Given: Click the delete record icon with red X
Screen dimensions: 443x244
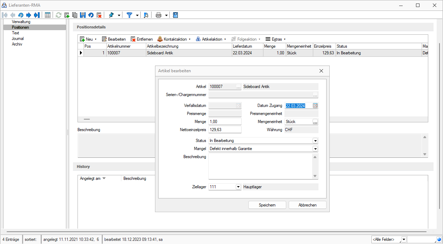Looking at the screenshot, I should (x=99, y=15).
